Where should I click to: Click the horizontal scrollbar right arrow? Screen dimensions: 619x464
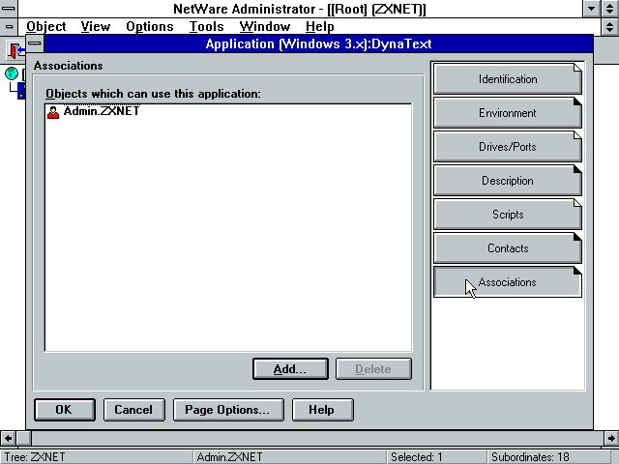611,438
